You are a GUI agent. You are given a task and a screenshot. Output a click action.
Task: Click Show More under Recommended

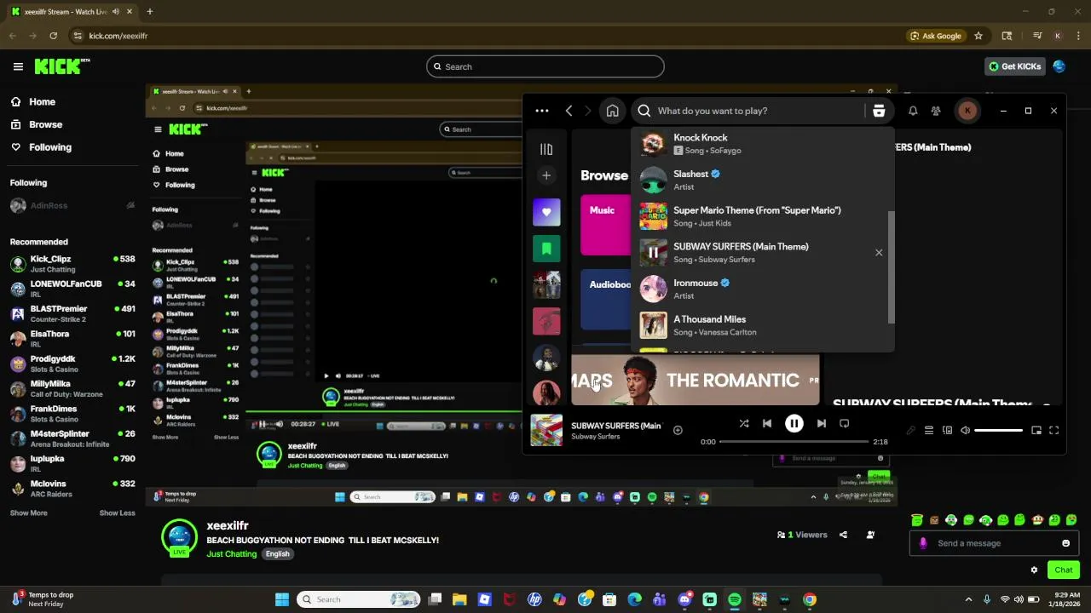[x=28, y=513]
